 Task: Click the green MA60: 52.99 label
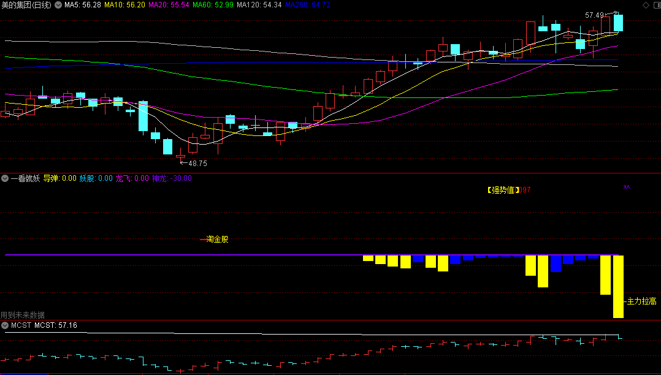coord(213,5)
